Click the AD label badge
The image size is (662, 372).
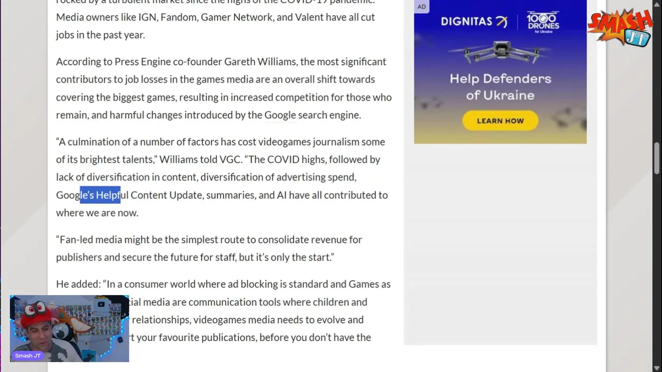(x=422, y=7)
